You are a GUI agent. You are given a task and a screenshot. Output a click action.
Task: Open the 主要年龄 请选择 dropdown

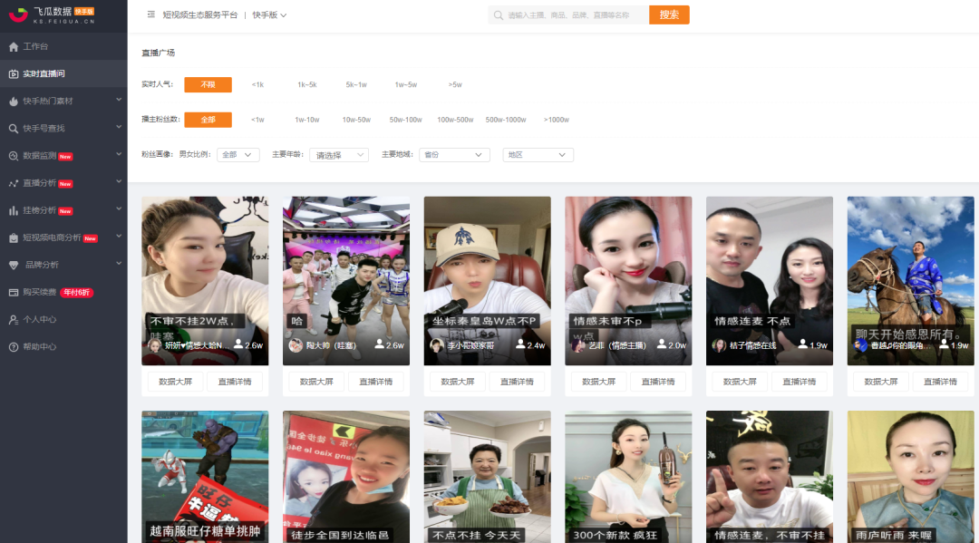338,155
